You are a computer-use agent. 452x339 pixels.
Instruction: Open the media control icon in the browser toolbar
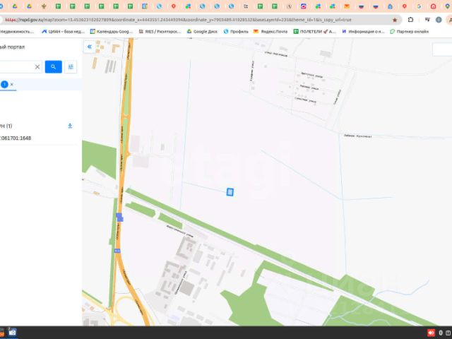click(427, 20)
